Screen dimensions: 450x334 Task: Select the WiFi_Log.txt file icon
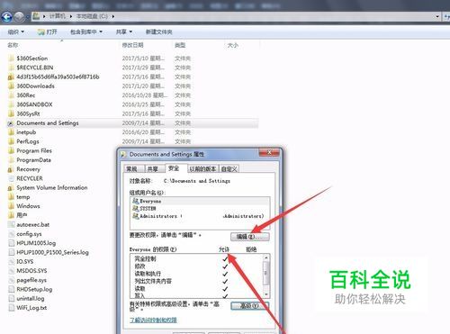tap(11, 308)
